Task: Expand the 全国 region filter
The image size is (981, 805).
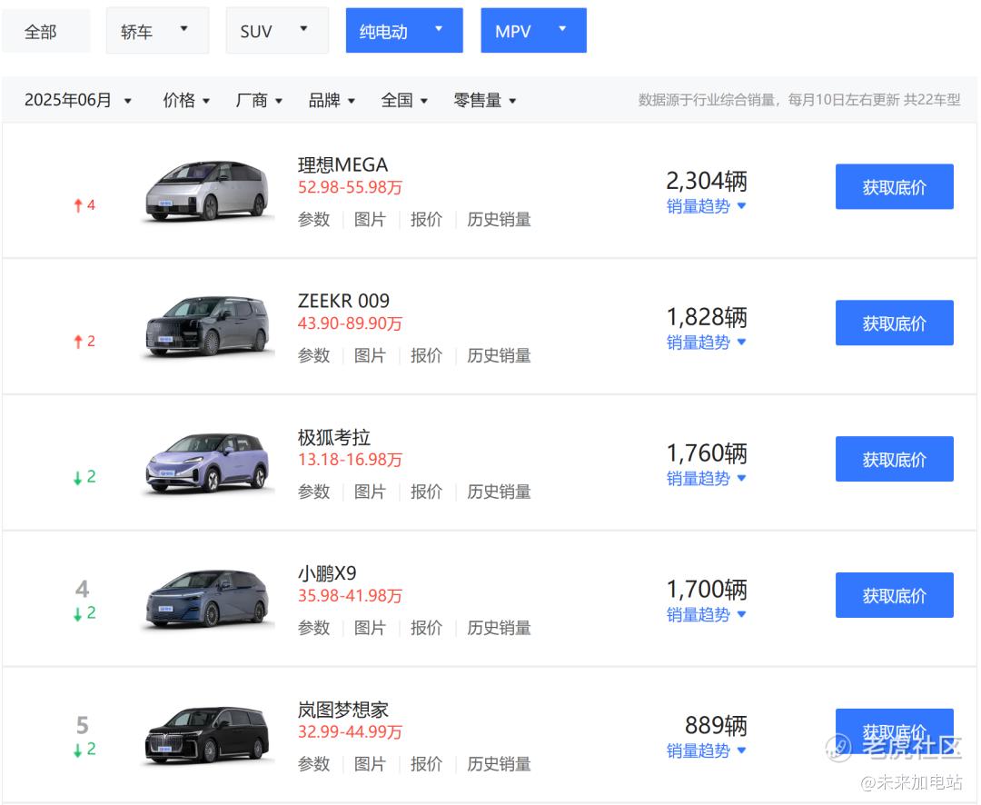Action: click(403, 100)
